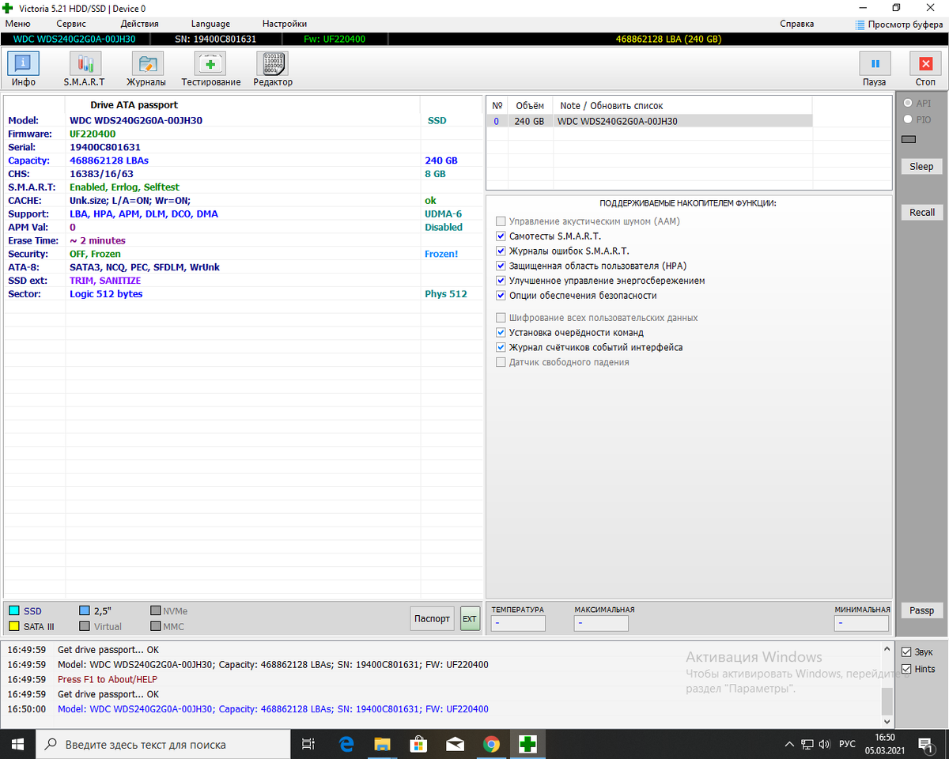Screen dimensions: 949x759
Task: Open the Language menu
Action: point(210,24)
